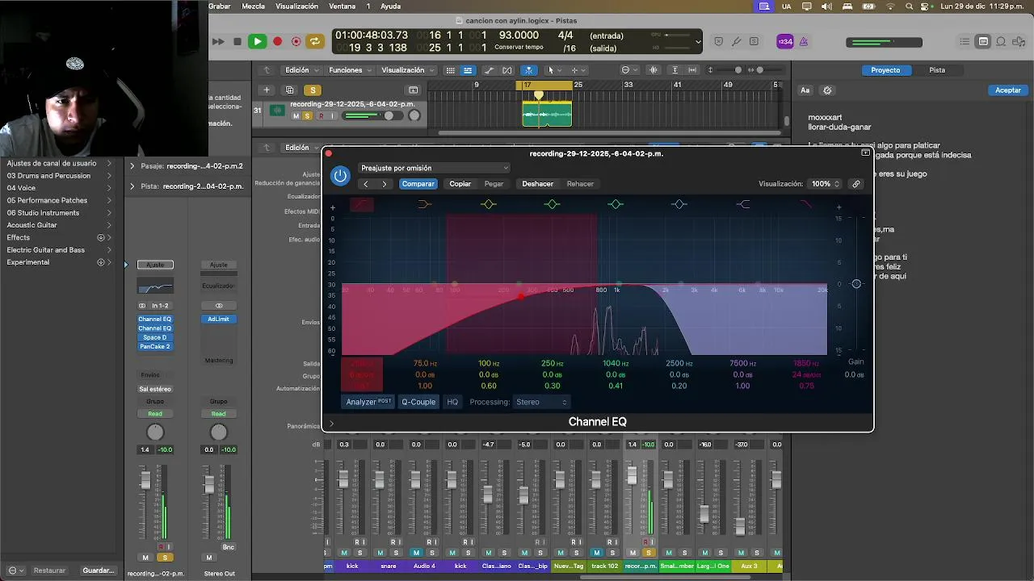The width and height of the screenshot is (1034, 581).
Task: Click the Channel EQ master Gain slider handle
Action: [x=856, y=284]
